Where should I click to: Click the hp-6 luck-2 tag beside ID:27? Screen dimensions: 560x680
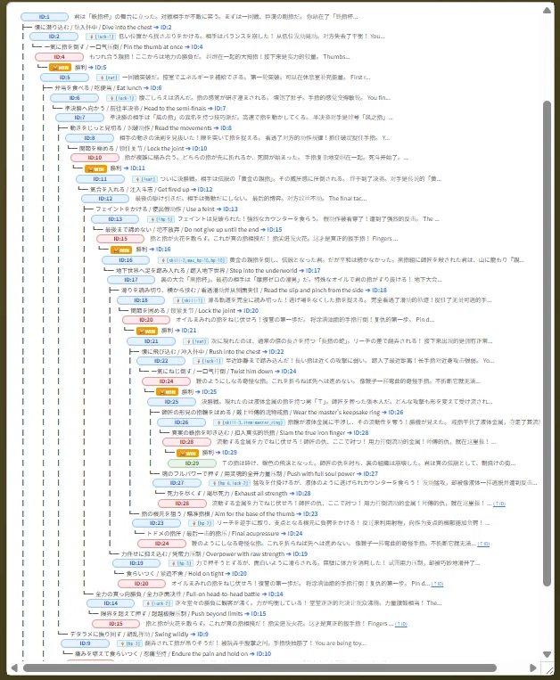tap(229, 483)
